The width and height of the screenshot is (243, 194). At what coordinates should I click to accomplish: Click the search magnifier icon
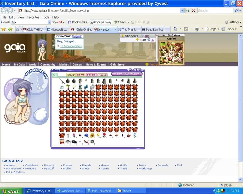[236, 11]
